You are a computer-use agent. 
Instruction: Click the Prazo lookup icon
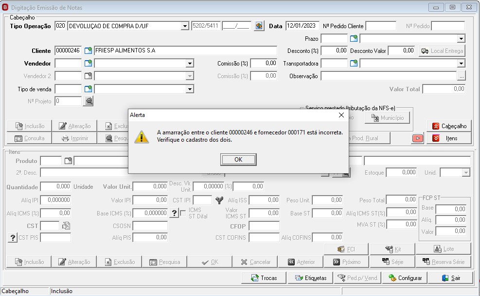(354, 38)
